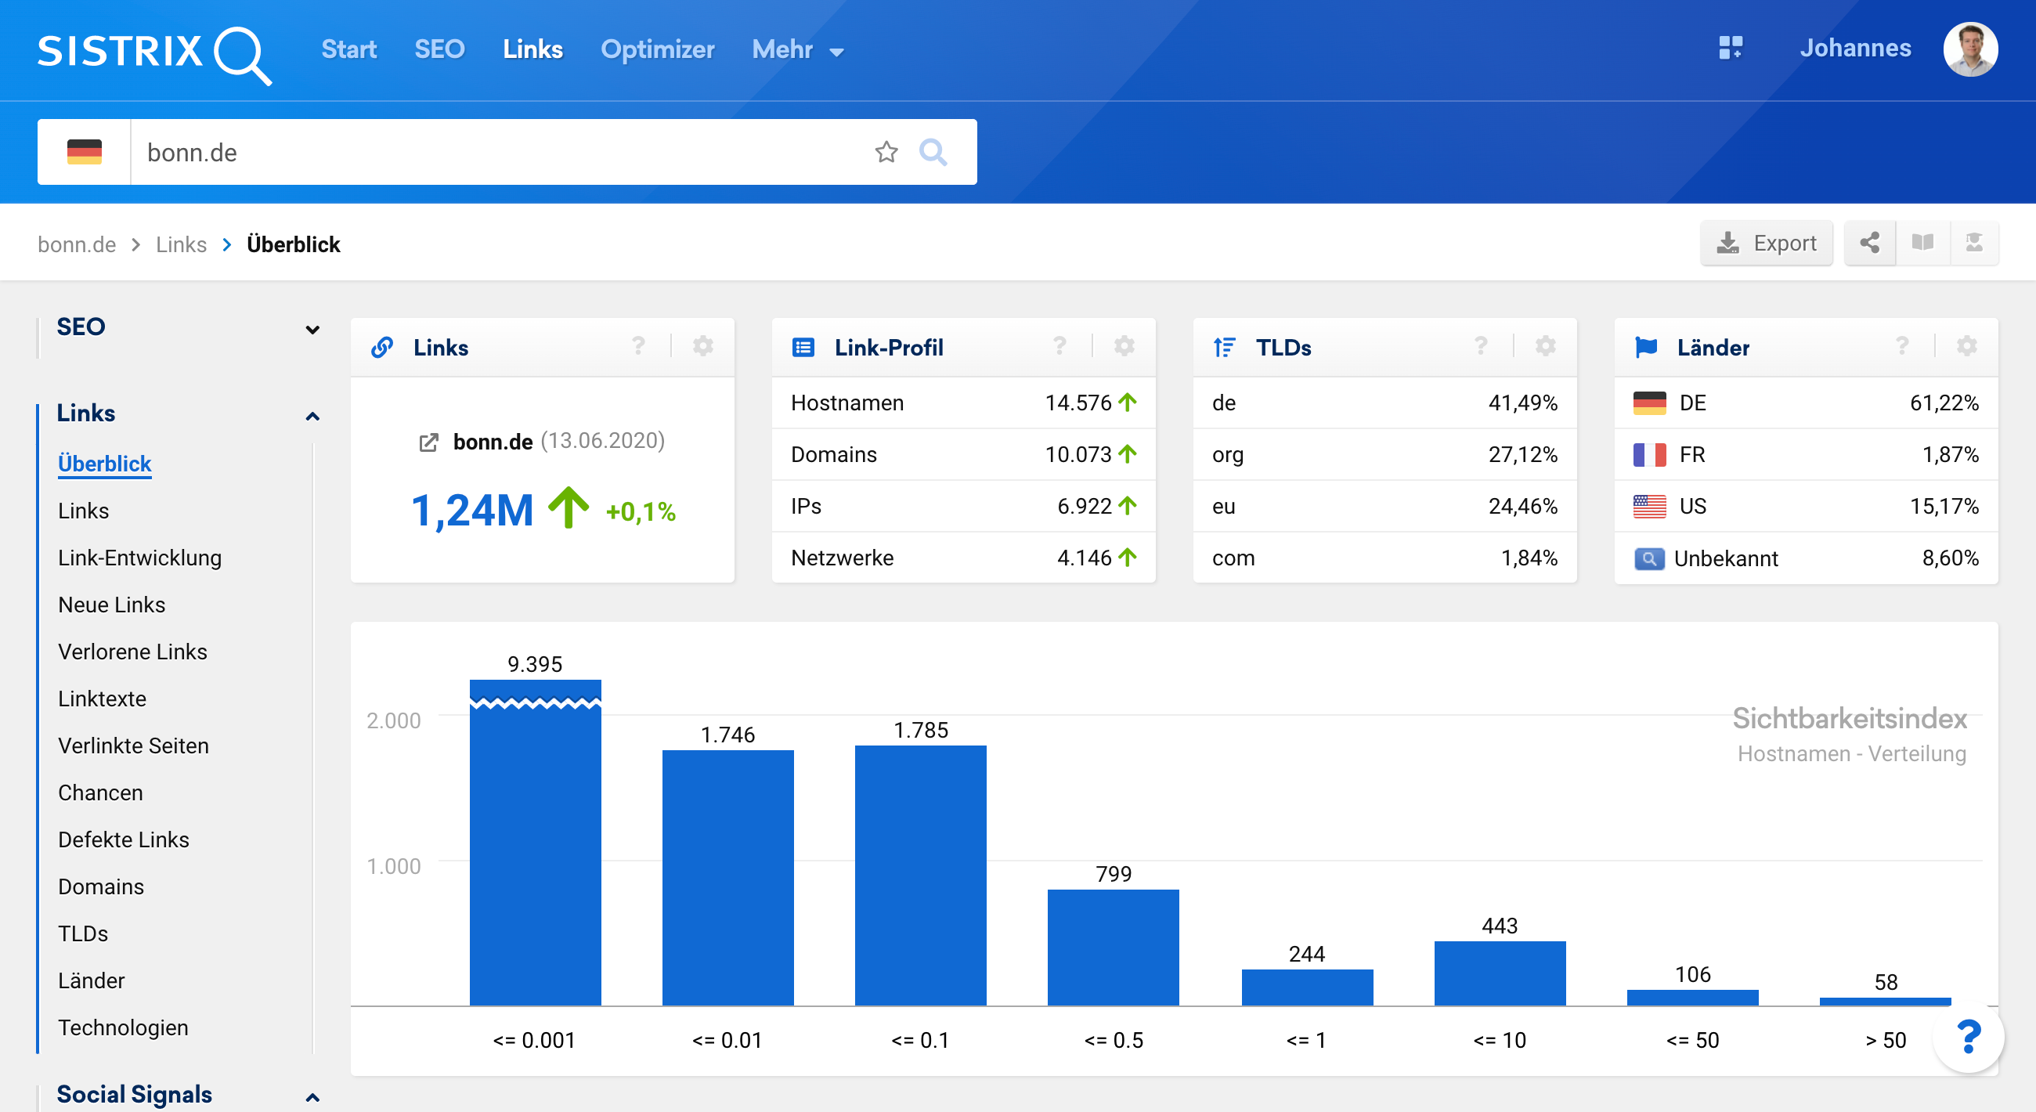
Task: Click the magnifier search icon in search field
Action: click(x=933, y=152)
